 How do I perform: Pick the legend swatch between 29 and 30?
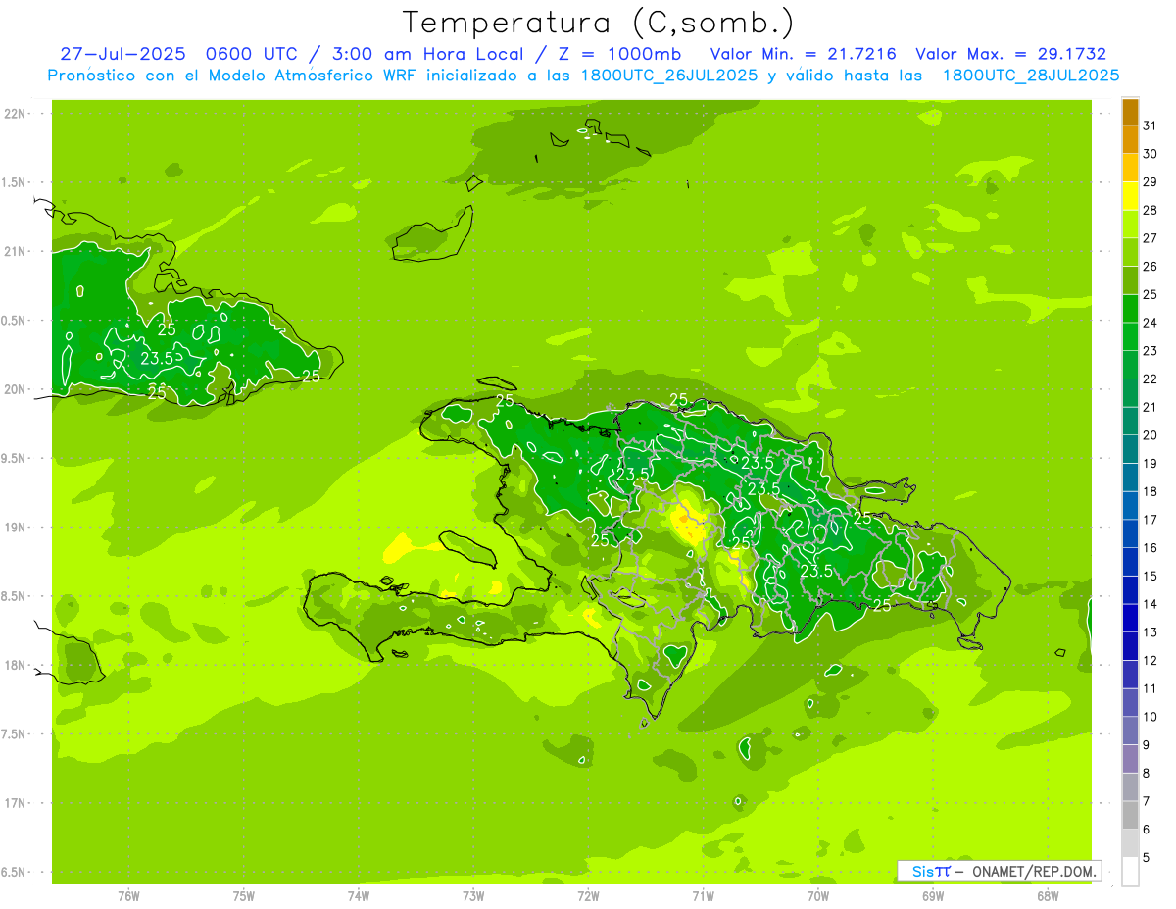click(1130, 168)
